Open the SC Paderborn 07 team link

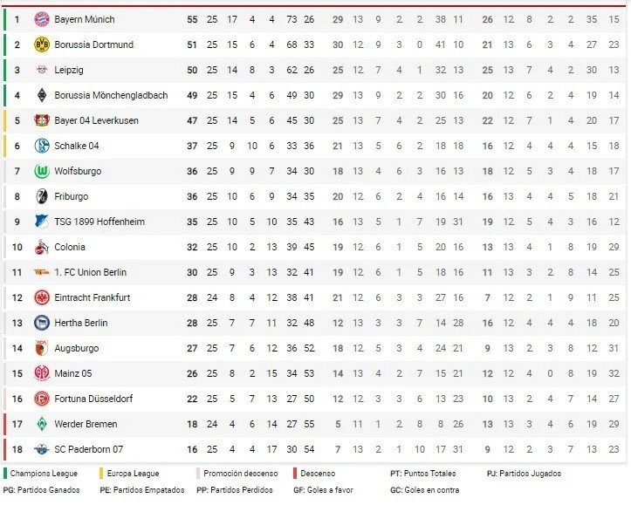pyautogui.click(x=88, y=449)
